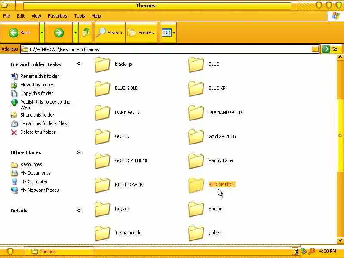Select the GOLD 2 folder icon
The image size is (344, 258).
point(102,137)
